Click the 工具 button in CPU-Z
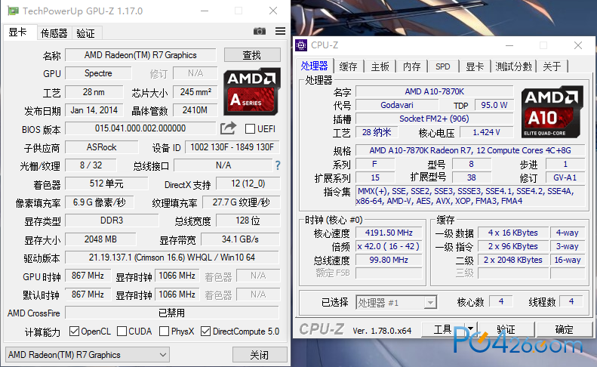Viewport: 597px width, 367px height. click(x=443, y=329)
